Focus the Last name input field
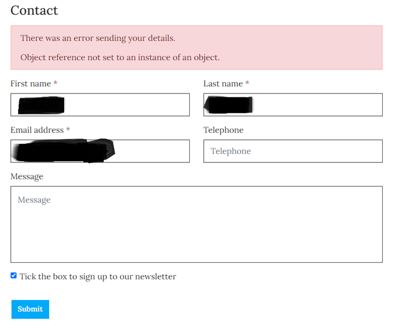402x328 pixels. pos(293,105)
